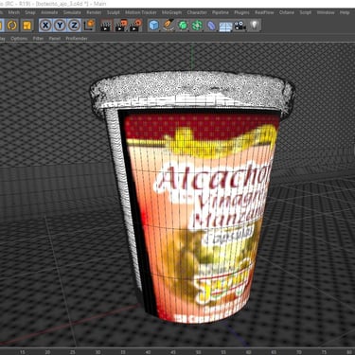Open the Simulate menu

tap(72, 12)
